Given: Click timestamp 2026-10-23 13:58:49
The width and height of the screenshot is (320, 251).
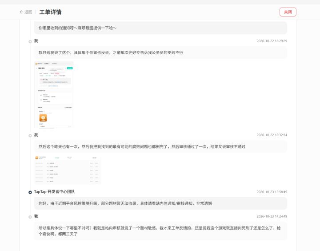Looking at the screenshot, I should click(x=272, y=192).
